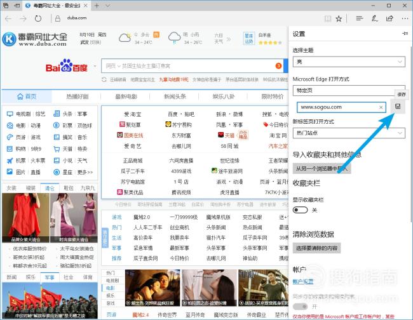Screen dimensions: 413x320
Task: Open search type dropdown in search box
Action: 113,66
